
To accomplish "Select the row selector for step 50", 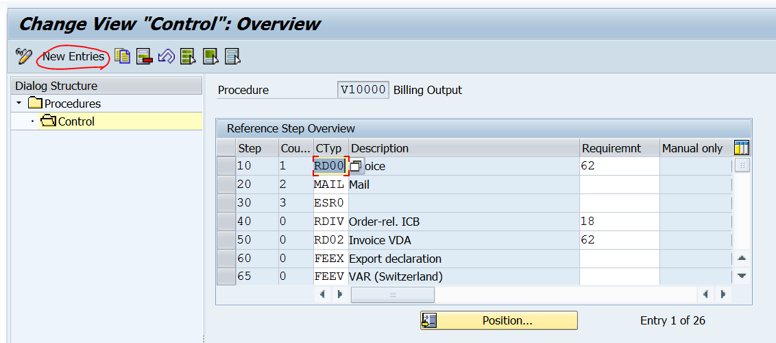I will [x=226, y=240].
